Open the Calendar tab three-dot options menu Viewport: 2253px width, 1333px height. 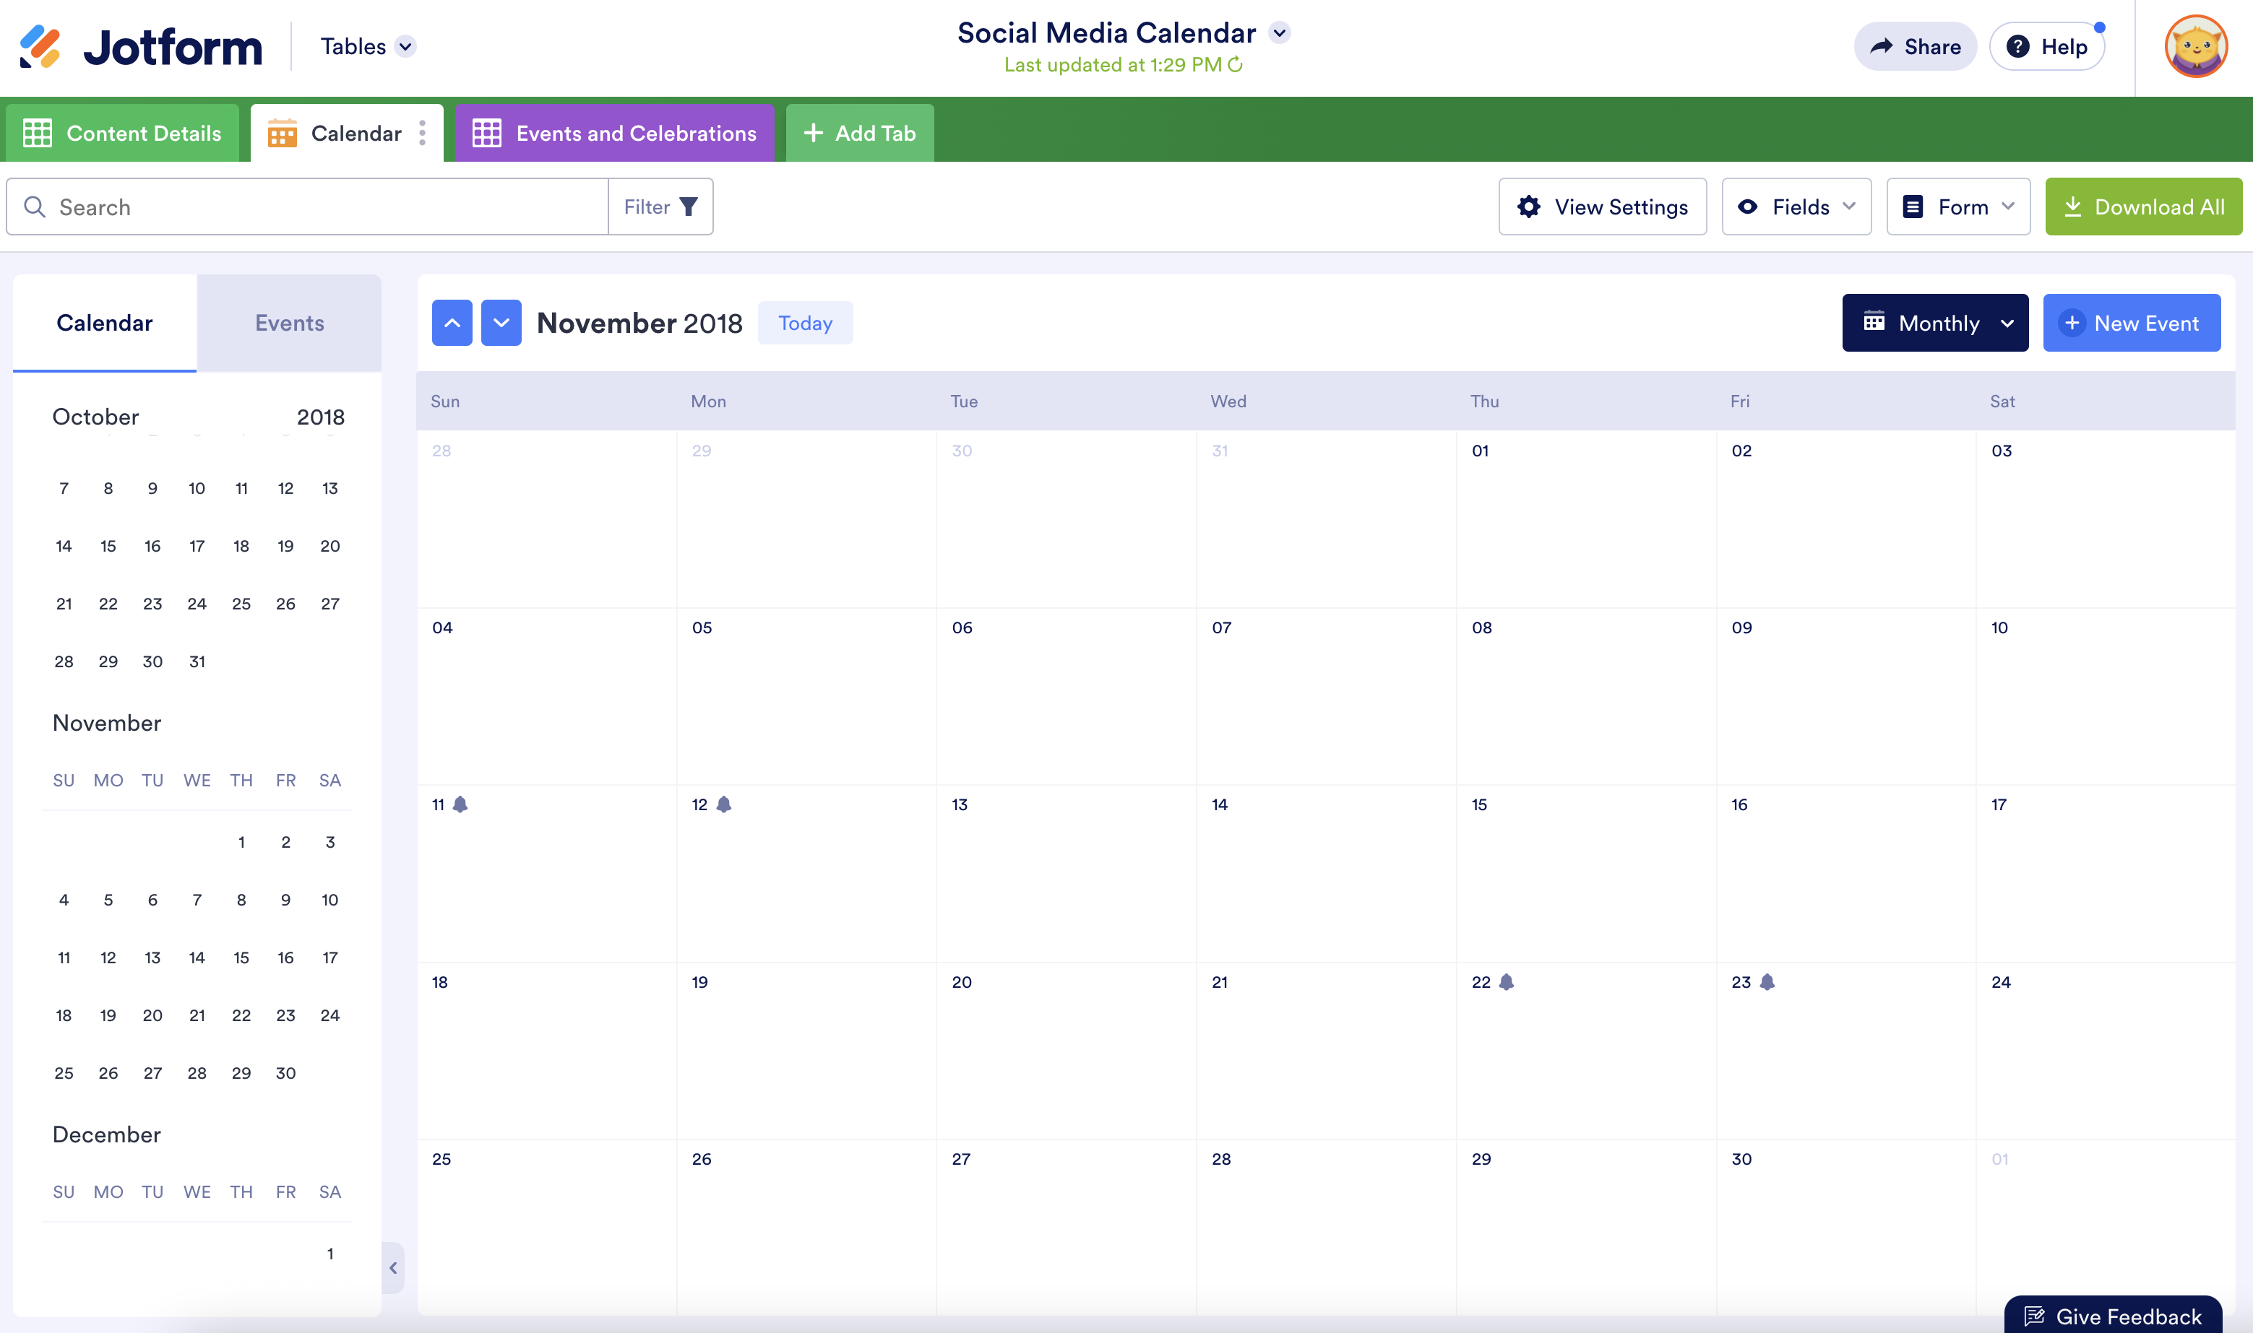(423, 133)
